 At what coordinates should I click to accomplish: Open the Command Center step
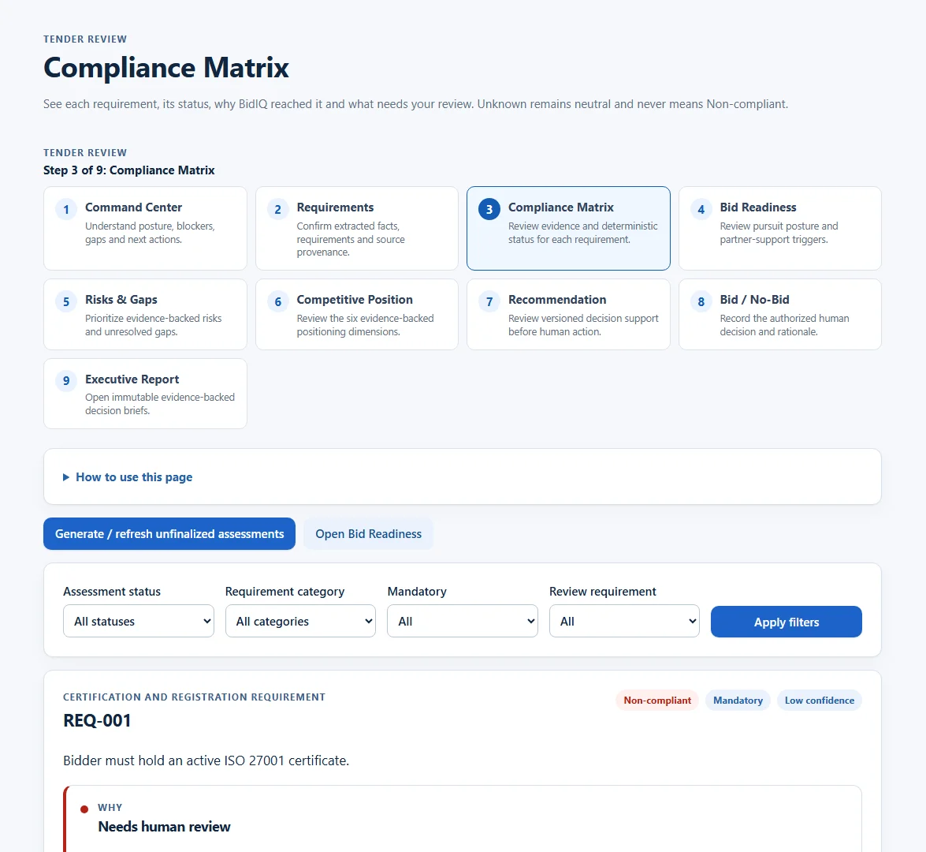click(x=145, y=228)
